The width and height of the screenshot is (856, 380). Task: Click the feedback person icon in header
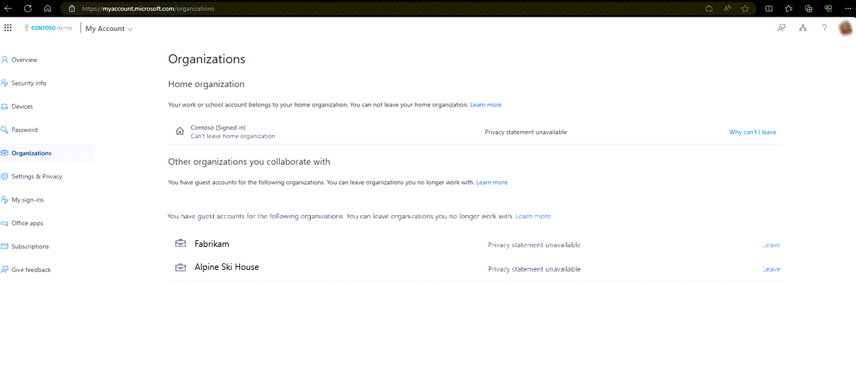point(781,28)
